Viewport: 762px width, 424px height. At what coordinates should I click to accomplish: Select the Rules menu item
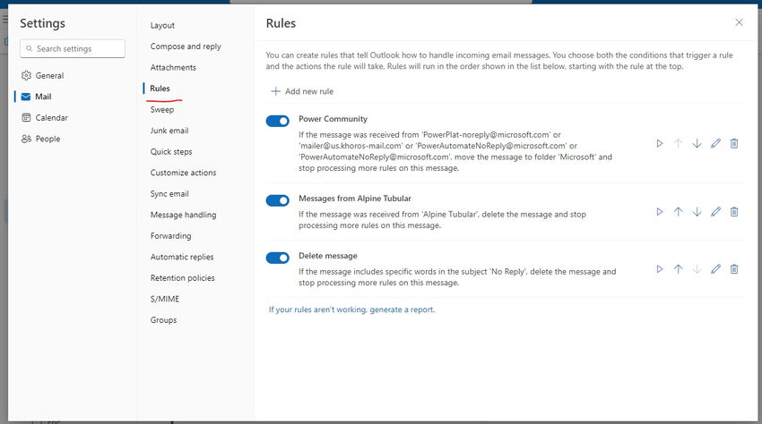(x=160, y=89)
